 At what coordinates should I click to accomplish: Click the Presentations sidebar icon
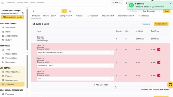coord(3,58)
